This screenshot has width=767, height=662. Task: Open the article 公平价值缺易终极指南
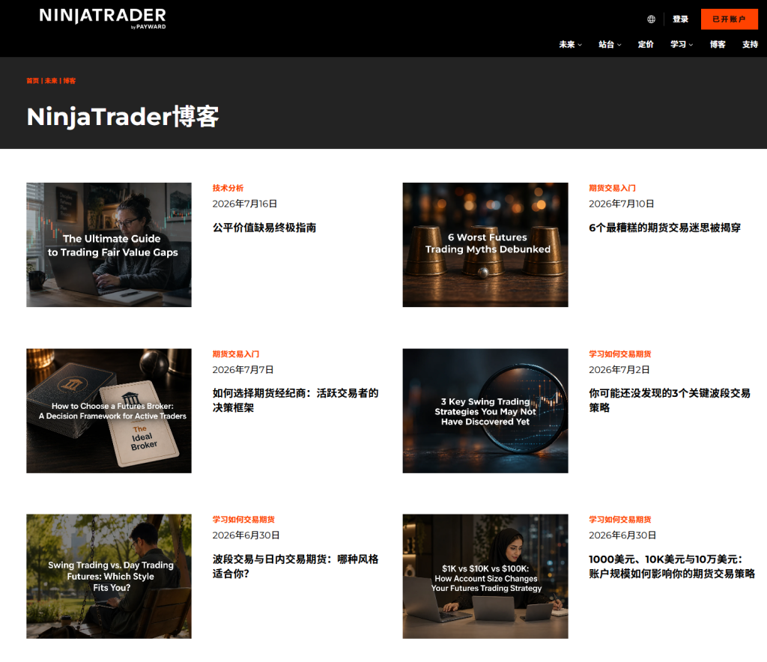coord(264,228)
